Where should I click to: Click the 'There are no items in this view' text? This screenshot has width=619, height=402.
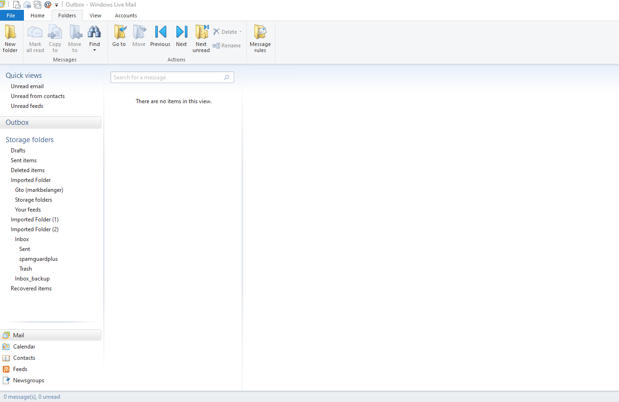174,101
